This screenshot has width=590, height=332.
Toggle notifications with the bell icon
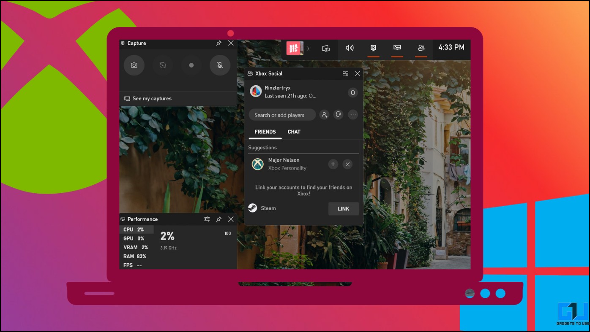(x=352, y=92)
